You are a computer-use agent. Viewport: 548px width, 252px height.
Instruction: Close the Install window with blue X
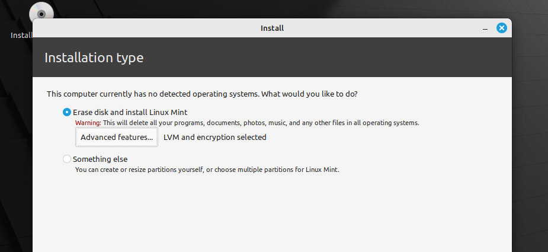click(x=502, y=28)
